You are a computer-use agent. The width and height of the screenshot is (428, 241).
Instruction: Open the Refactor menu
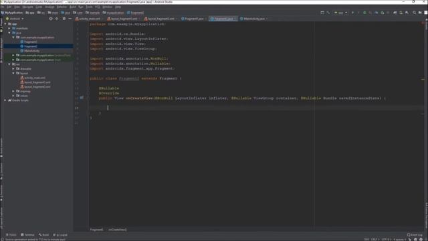[62, 7]
